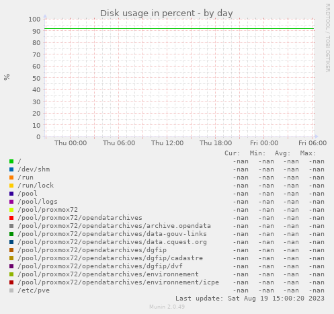Click the 'Thu 18:00' x-axis label
Image resolution: width=334 pixels, height=314 pixels.
216,143
